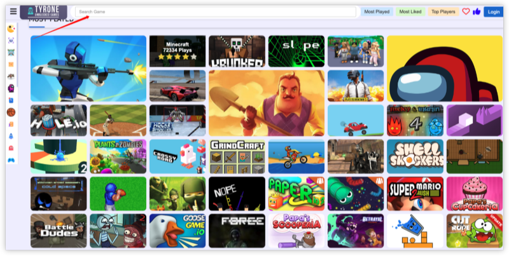The width and height of the screenshot is (509, 256).
Task: Open the Betrayal game thumbnail
Action: tap(356, 231)
